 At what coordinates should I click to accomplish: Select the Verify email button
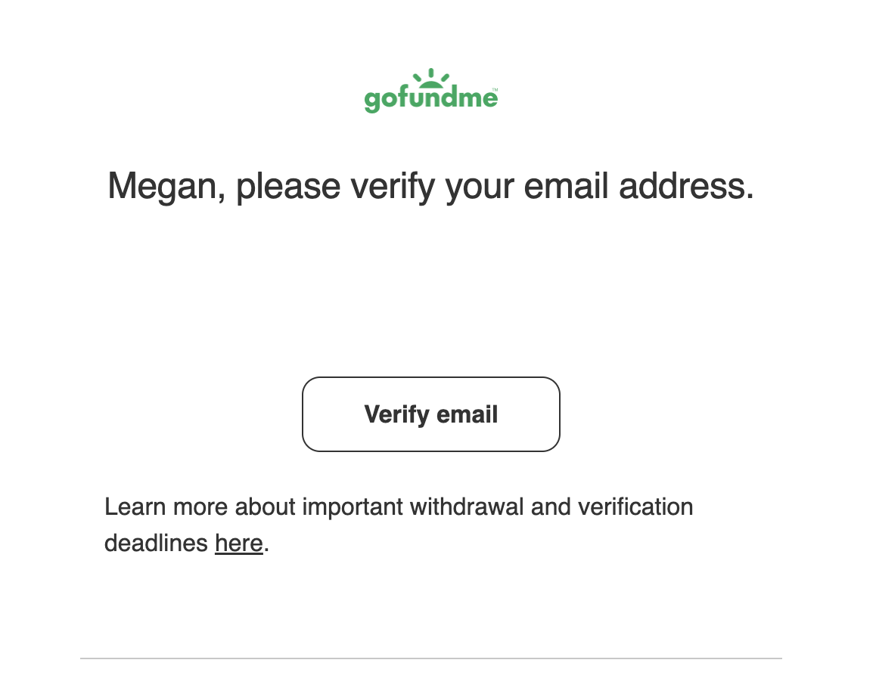point(430,414)
